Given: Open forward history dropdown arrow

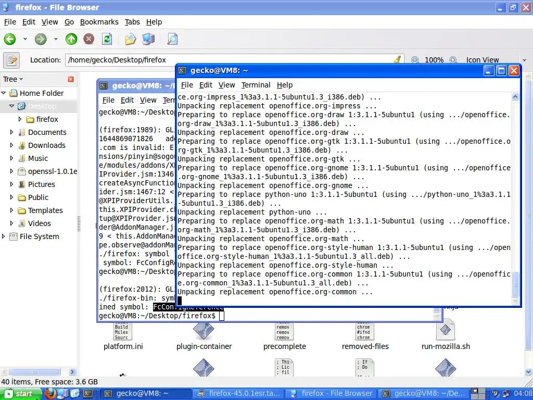Looking at the screenshot, I should (55, 39).
